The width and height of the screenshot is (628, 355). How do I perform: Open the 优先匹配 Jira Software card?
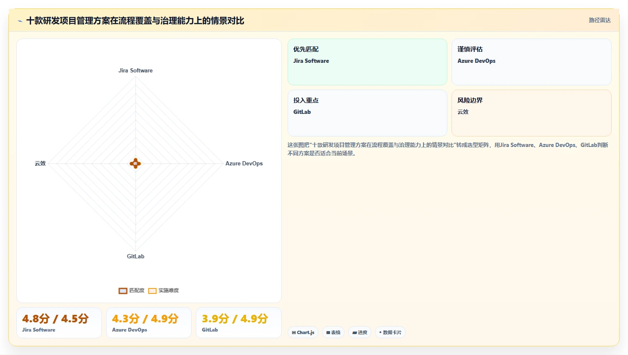click(367, 62)
